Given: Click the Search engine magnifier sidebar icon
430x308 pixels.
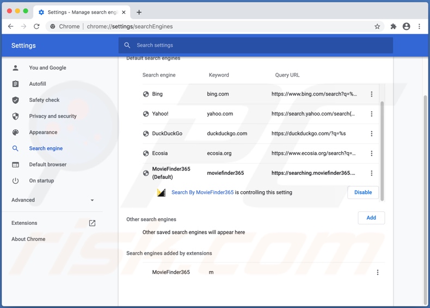Looking at the screenshot, I should (x=15, y=148).
